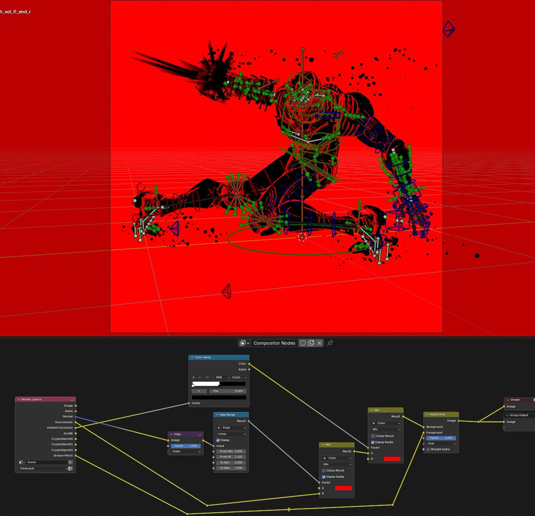
Task: Collapse the Color Ramp node
Action: [192, 357]
